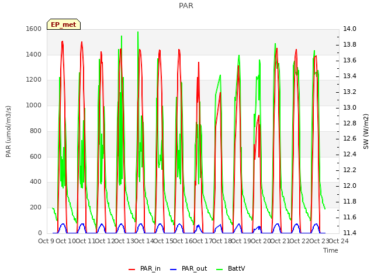Click the 200 left axis tick label
Viewport: 374px width, 280px height.
coord(36,208)
